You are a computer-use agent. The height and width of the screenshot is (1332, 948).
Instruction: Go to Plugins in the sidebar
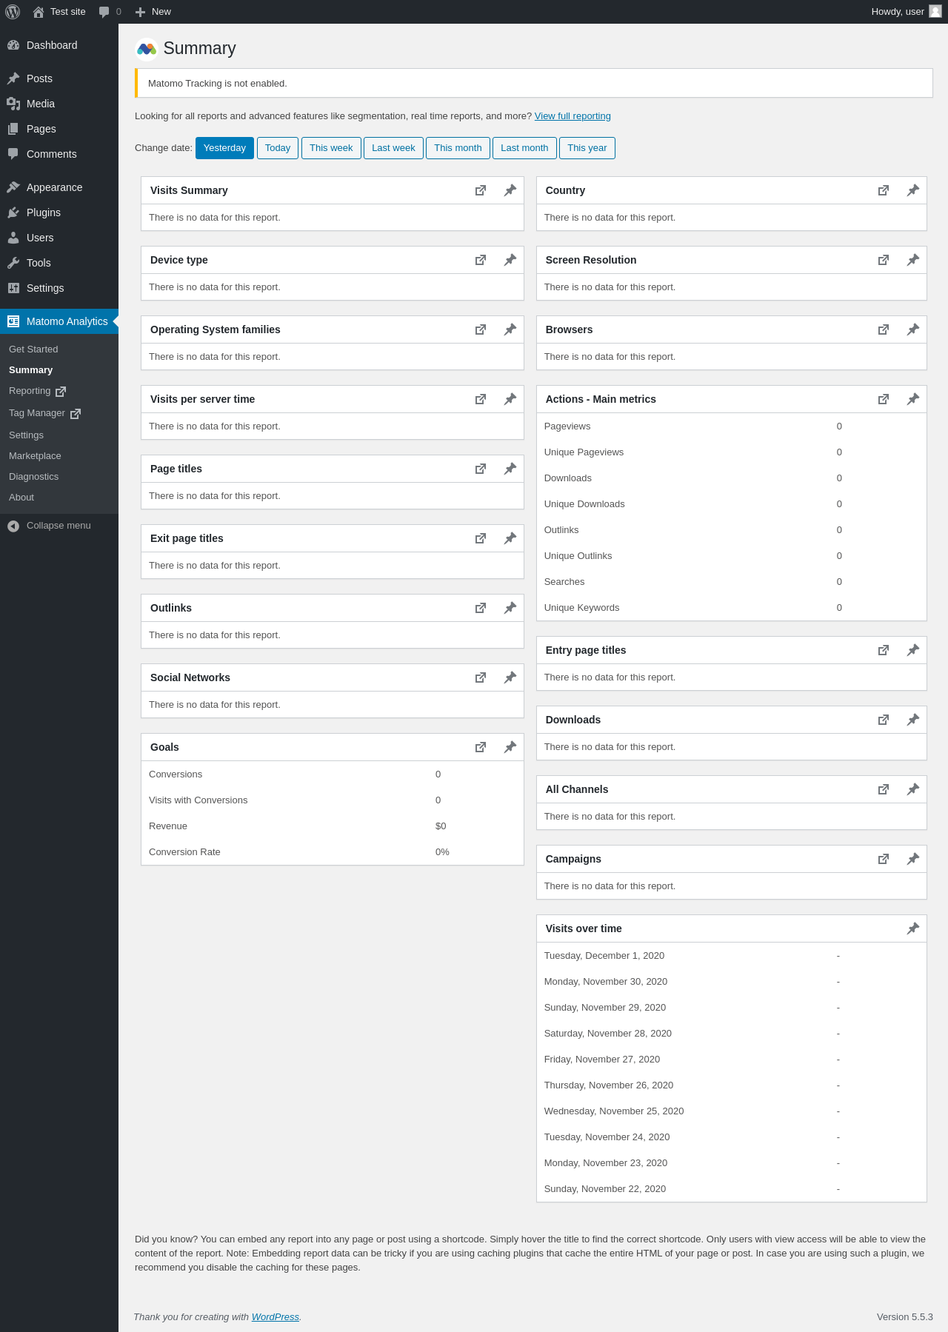point(44,212)
